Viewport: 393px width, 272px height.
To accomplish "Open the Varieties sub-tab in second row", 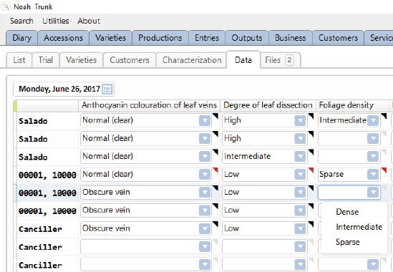I will pos(81,60).
